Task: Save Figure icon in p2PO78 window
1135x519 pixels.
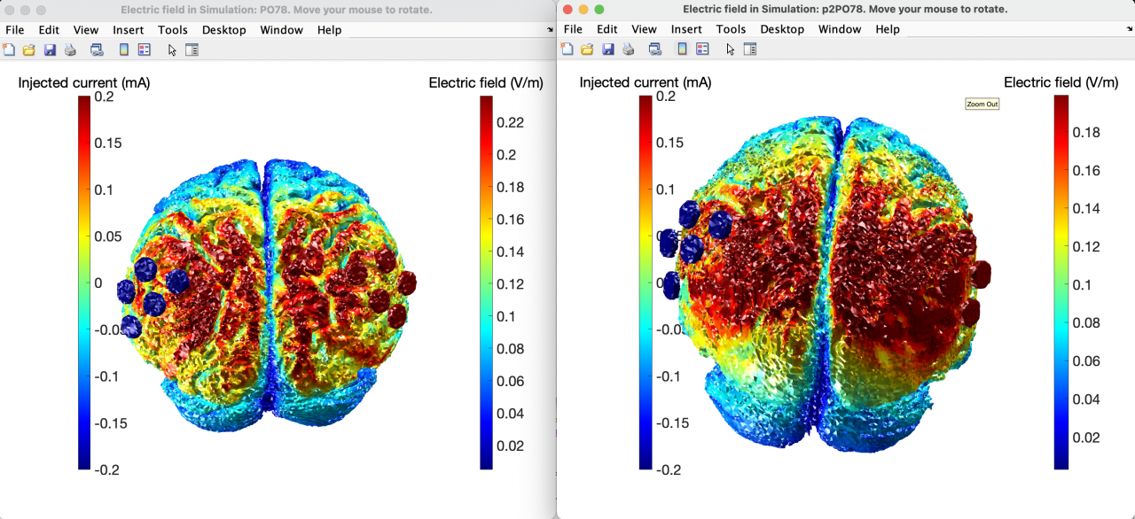Action: (607, 49)
